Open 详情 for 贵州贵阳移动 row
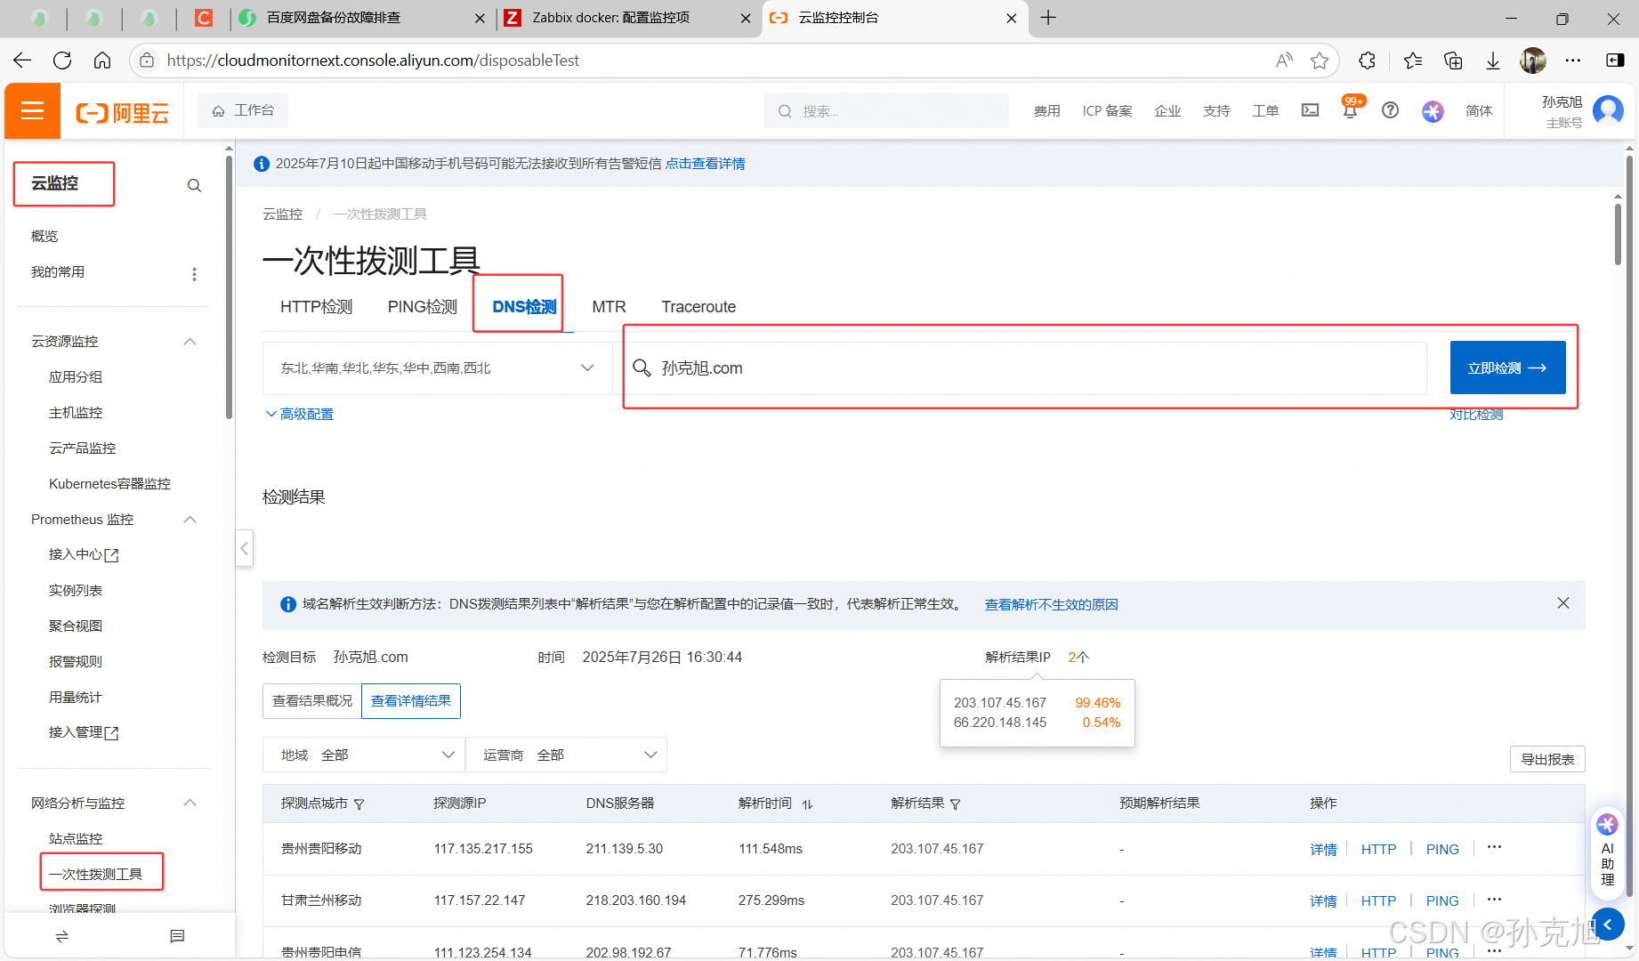Image resolution: width=1639 pixels, height=961 pixels. pyautogui.click(x=1323, y=849)
